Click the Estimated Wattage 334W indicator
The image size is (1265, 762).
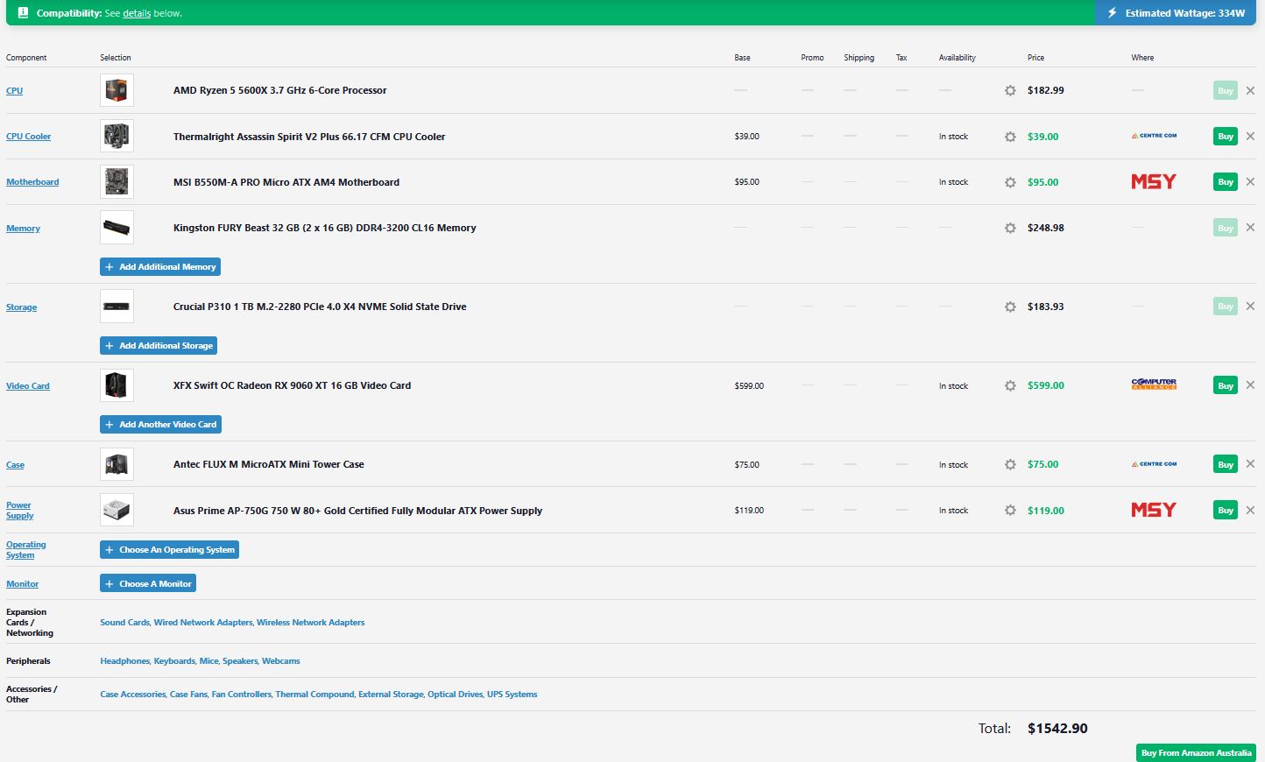tap(1176, 13)
